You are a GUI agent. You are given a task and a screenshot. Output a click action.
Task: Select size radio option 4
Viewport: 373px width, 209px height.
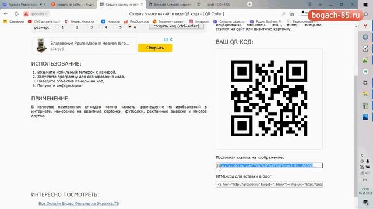(x=101, y=27)
